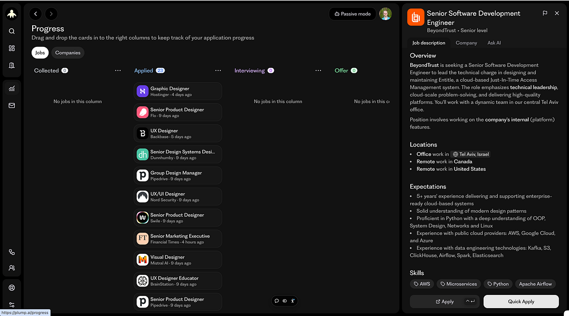Click the Tel Aviv, Israel location chip

(471, 154)
